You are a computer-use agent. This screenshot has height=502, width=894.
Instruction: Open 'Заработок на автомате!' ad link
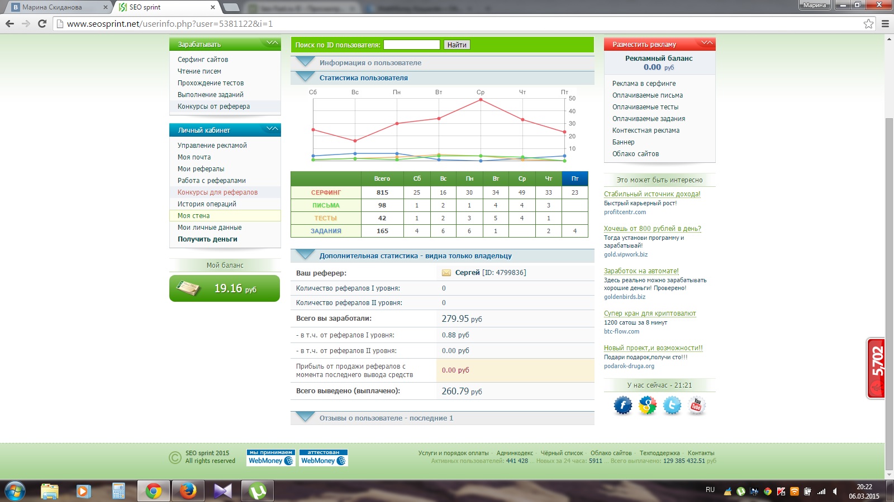641,271
